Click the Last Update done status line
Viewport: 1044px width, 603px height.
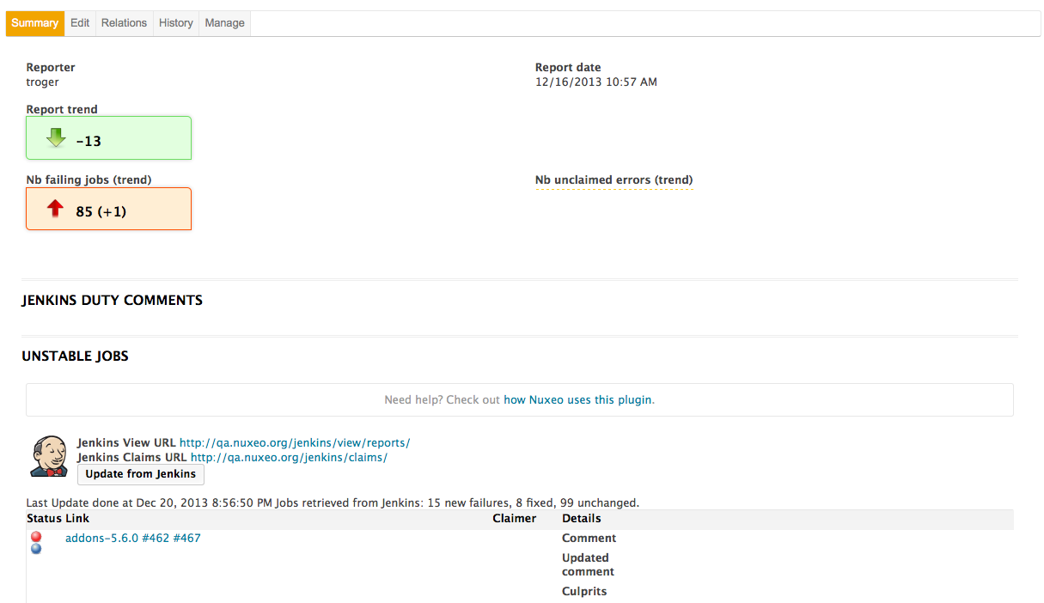[333, 503]
